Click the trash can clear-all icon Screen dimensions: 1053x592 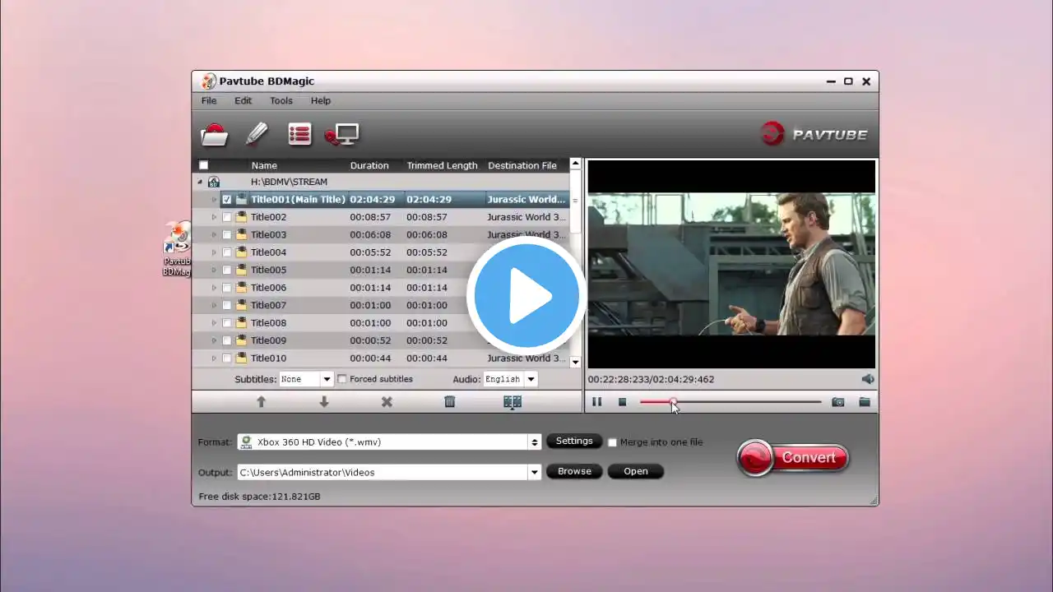tap(449, 402)
